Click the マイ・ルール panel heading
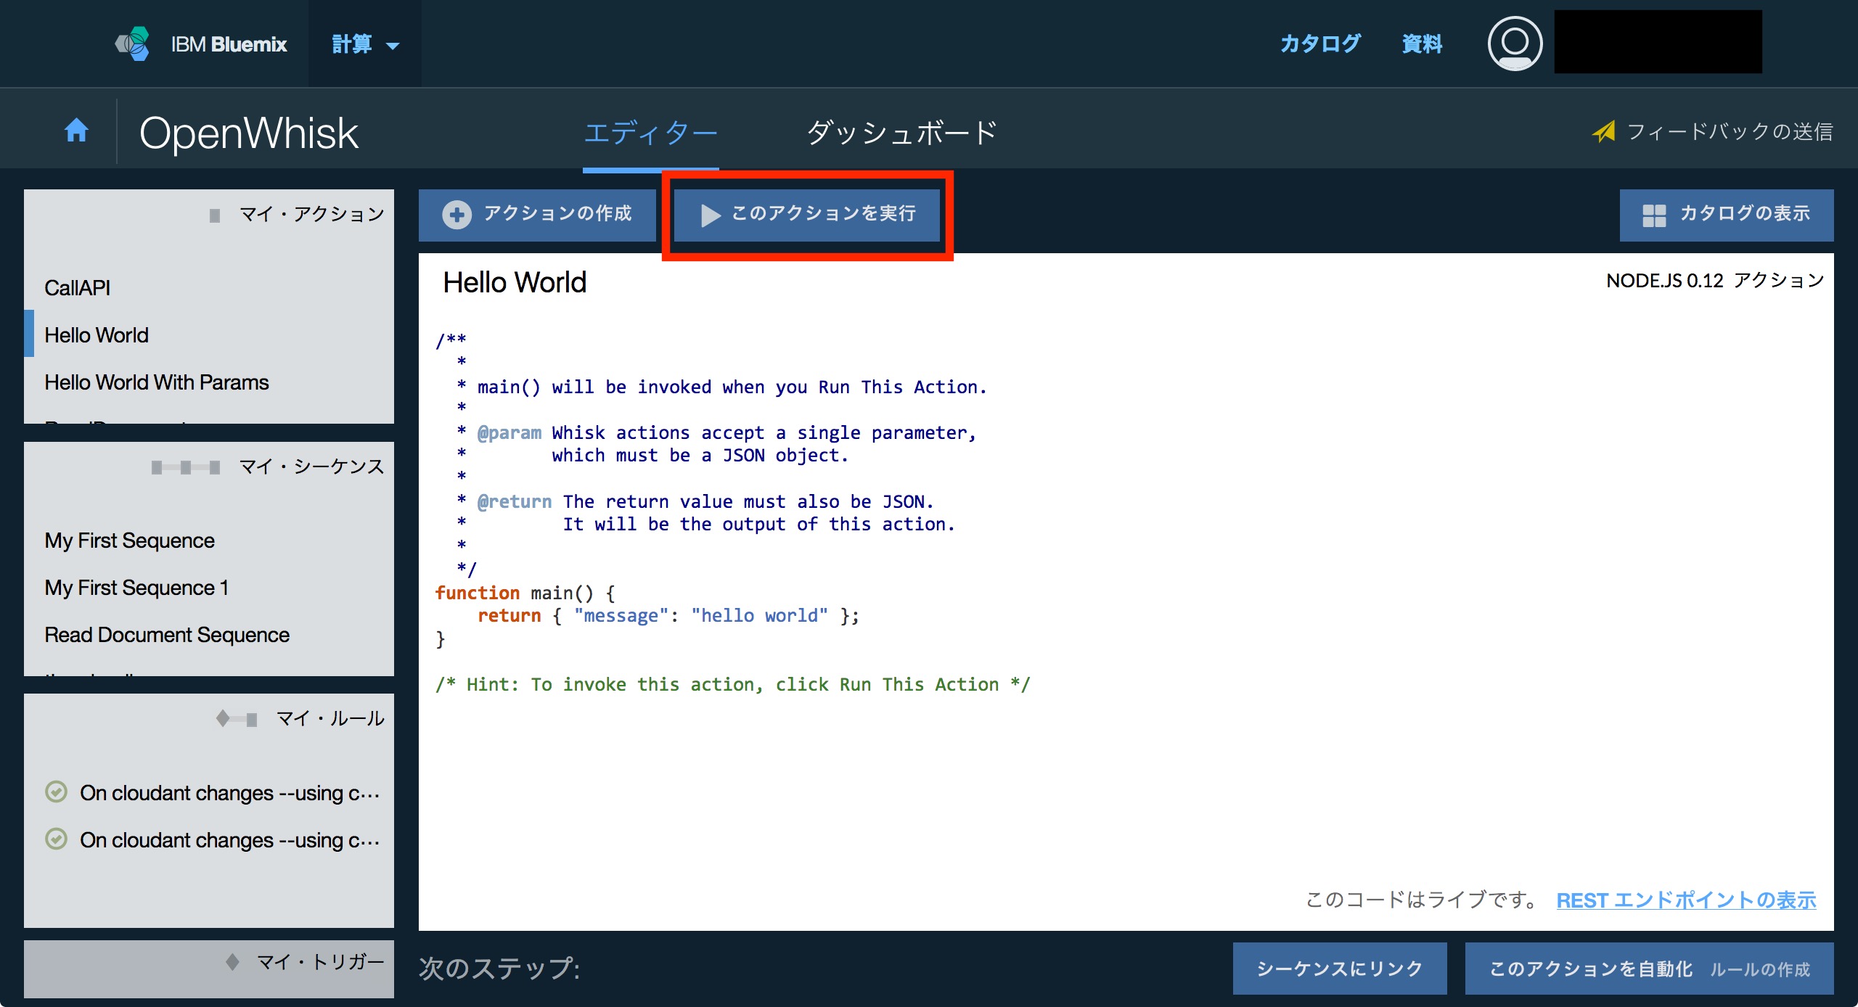 tap(330, 718)
